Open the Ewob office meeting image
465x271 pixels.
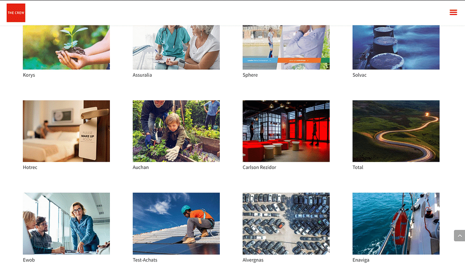coord(66,223)
